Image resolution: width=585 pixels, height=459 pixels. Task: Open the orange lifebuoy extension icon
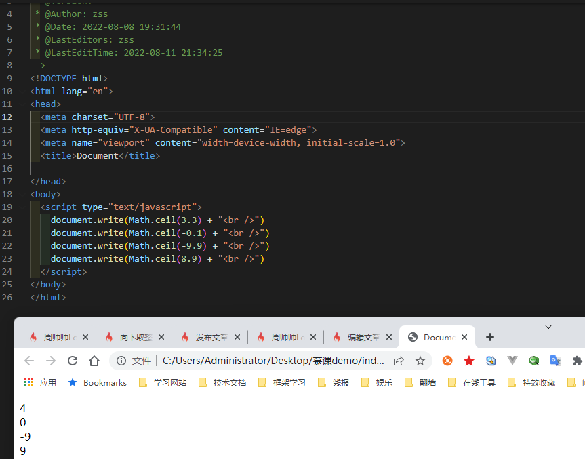pos(447,361)
